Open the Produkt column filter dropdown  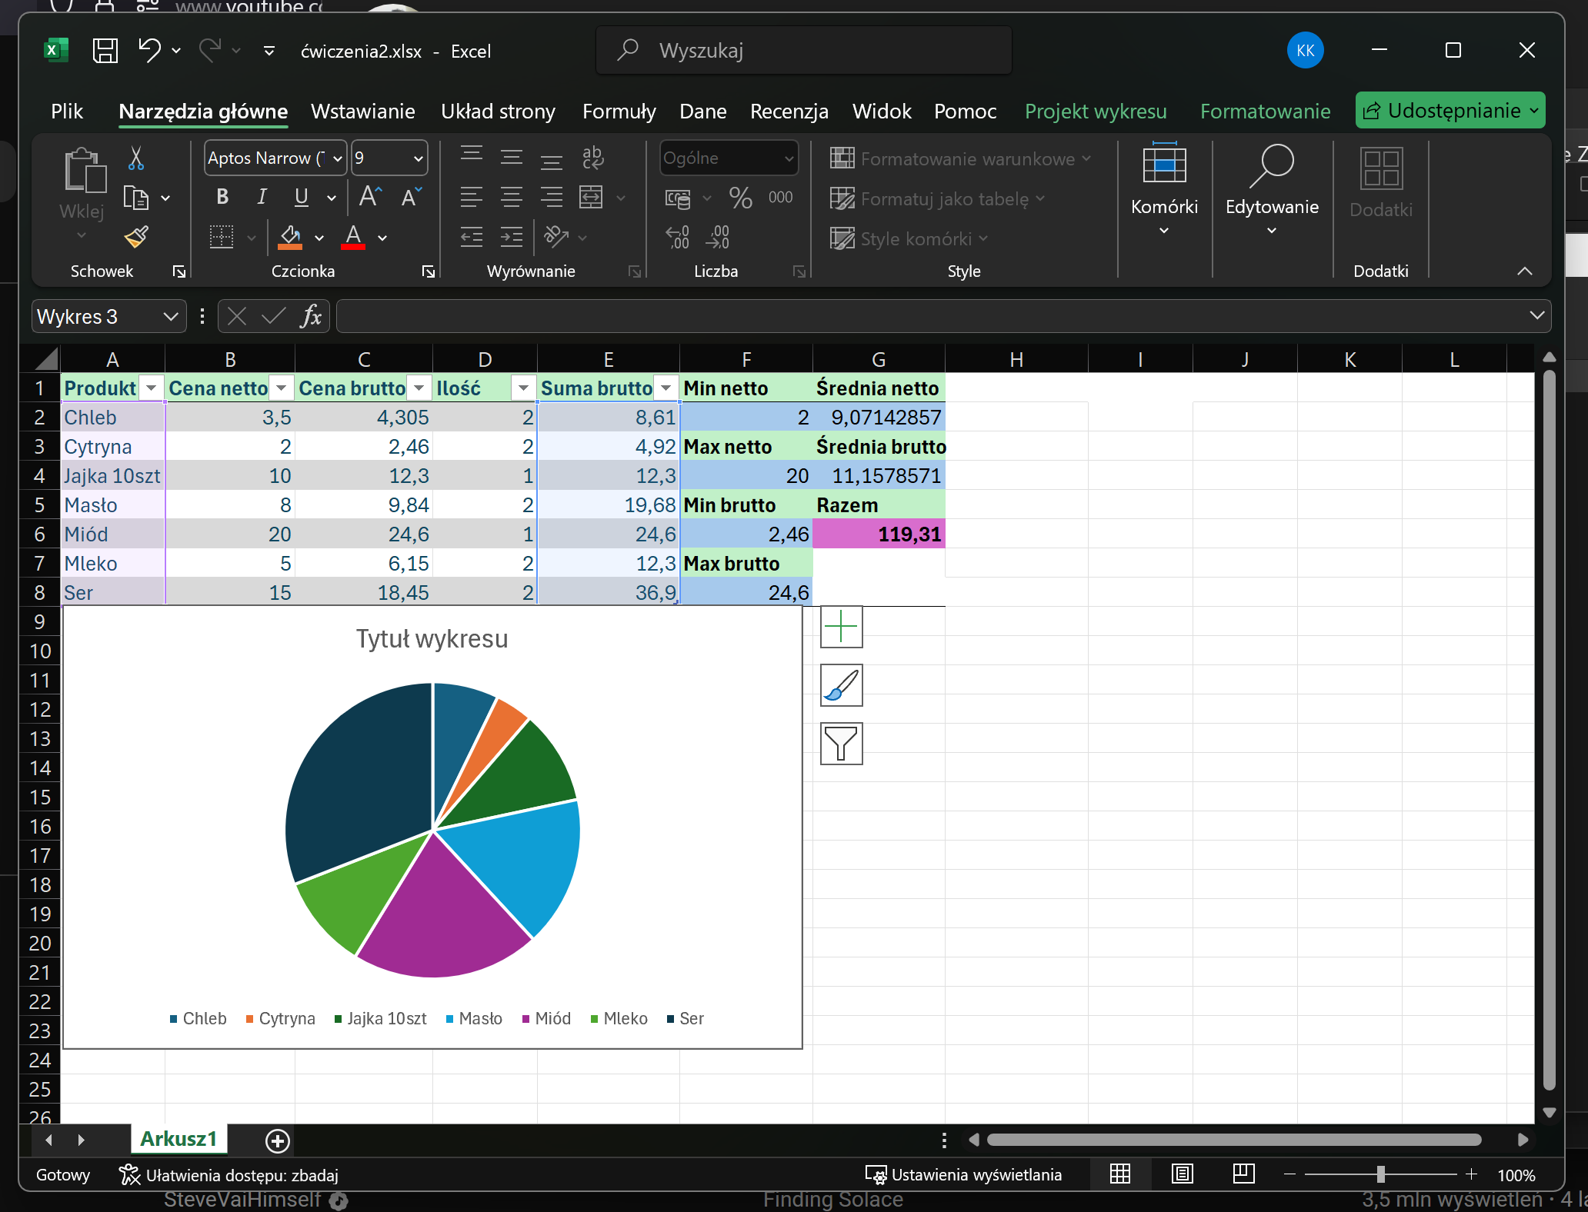click(x=152, y=388)
